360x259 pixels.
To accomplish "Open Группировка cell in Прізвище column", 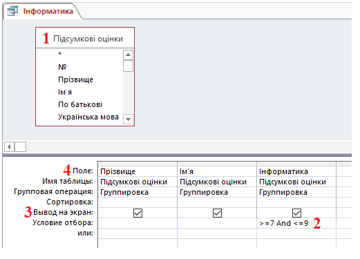I will [138, 192].
